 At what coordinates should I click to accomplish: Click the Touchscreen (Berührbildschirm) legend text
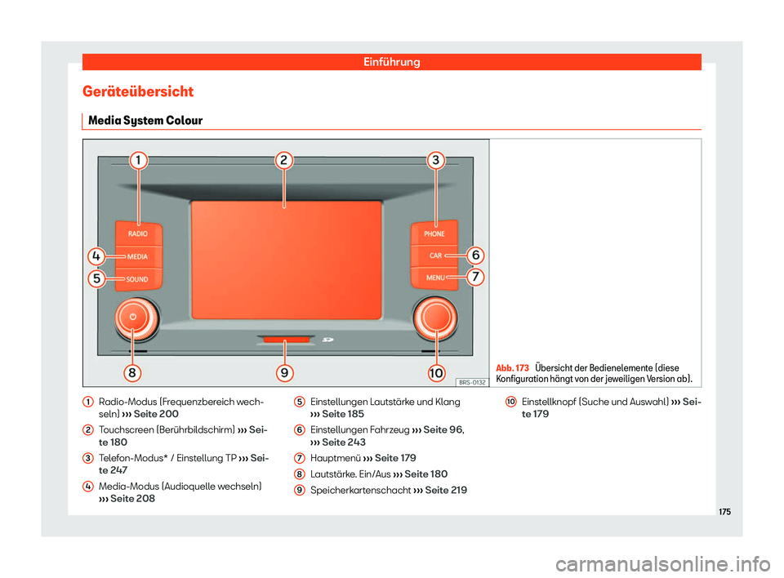pos(167,430)
